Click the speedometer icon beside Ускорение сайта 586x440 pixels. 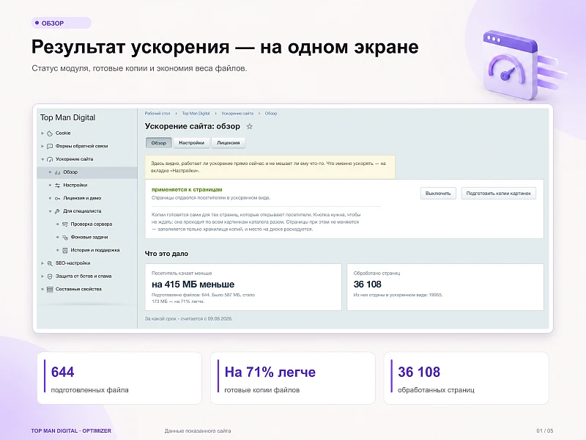[50, 159]
